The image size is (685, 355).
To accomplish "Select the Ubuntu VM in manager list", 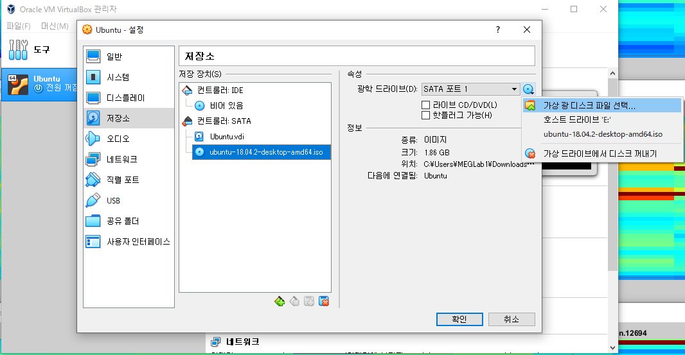I will coord(39,84).
